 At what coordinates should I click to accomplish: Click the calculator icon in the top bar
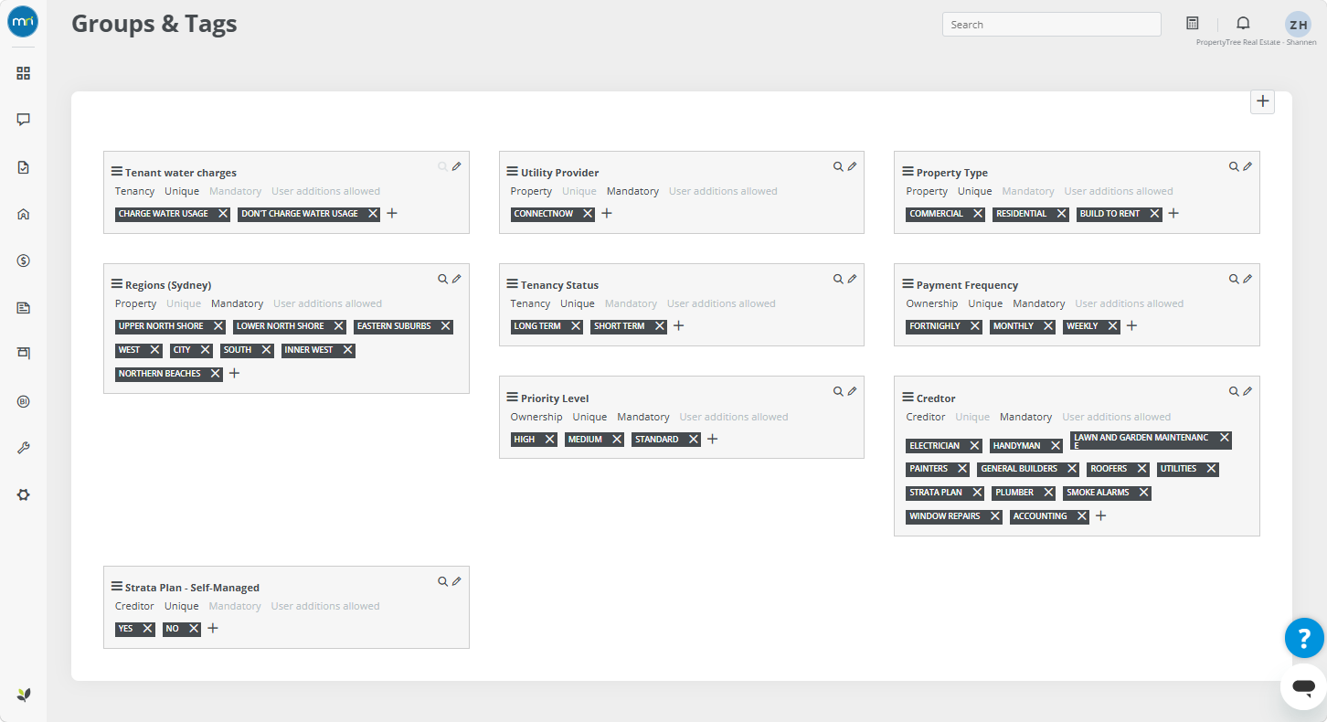[1192, 24]
